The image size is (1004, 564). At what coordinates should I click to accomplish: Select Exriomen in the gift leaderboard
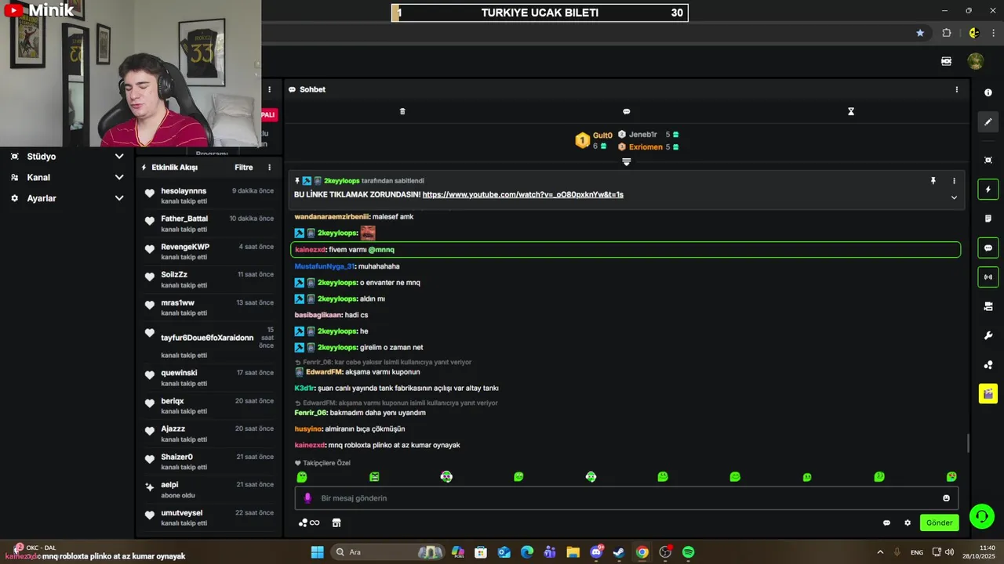(x=646, y=146)
